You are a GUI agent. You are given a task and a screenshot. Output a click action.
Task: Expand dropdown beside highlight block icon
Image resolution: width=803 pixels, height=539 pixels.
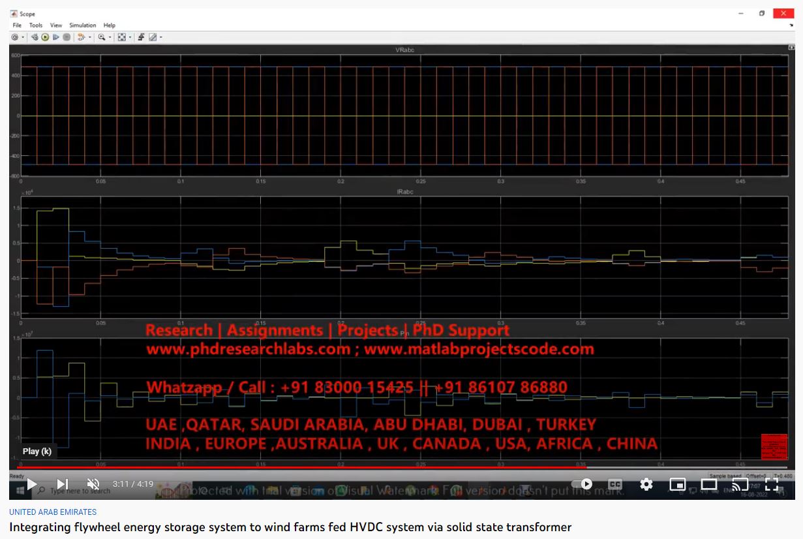click(x=90, y=37)
